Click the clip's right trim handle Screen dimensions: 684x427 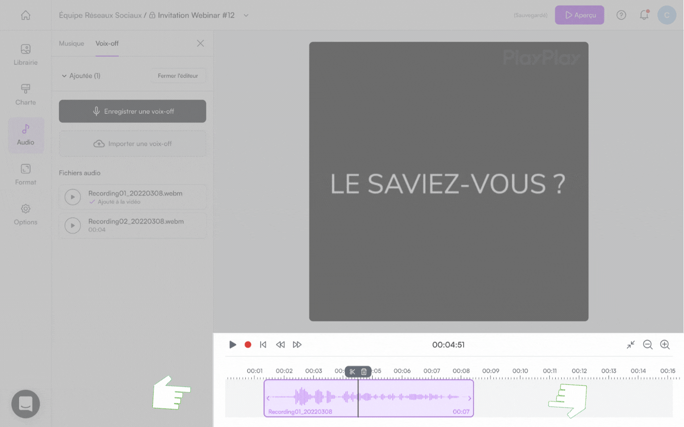pos(470,398)
